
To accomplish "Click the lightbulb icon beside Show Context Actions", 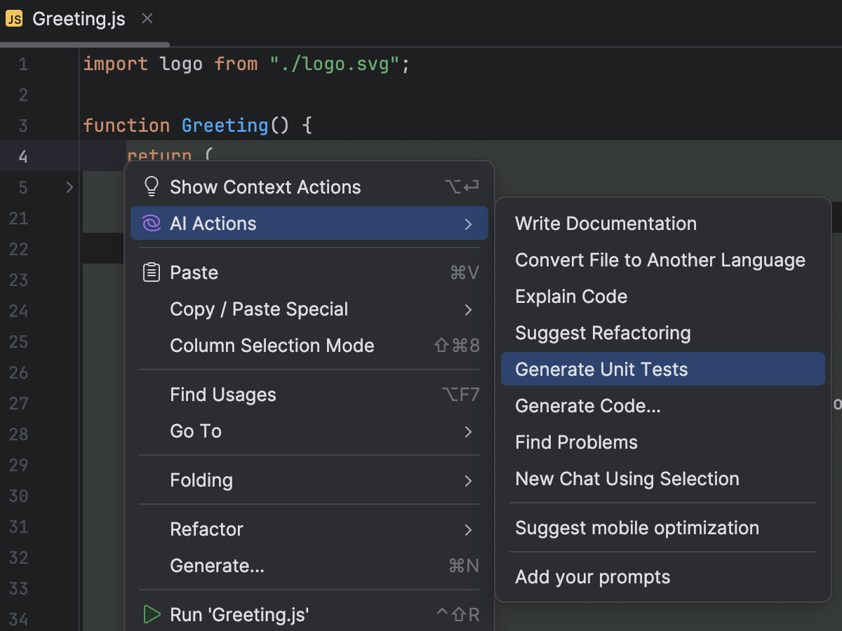I will (150, 185).
